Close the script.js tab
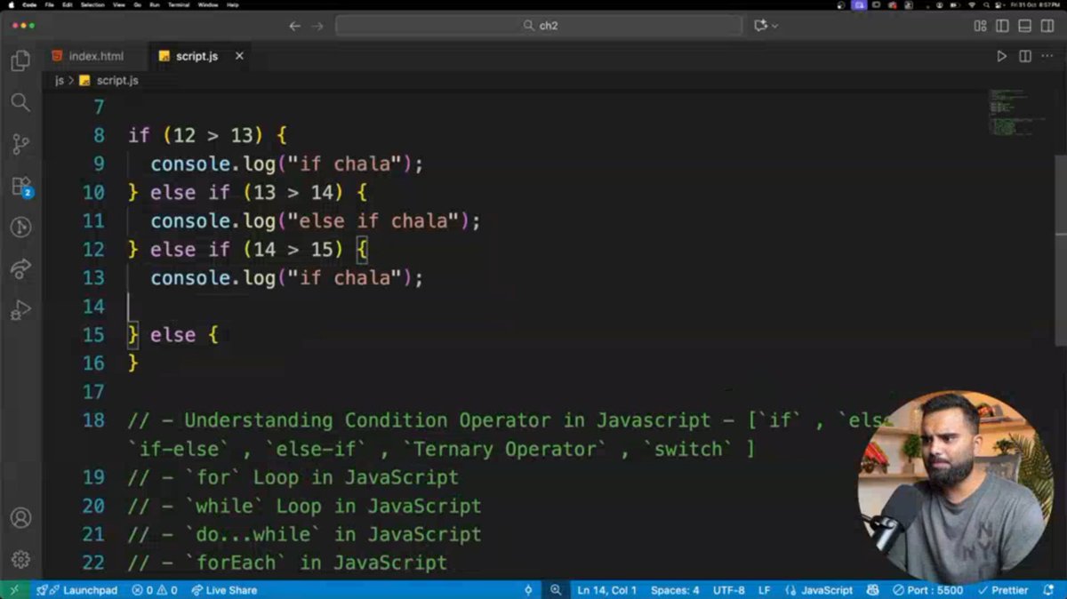This screenshot has height=599, width=1067. coord(239,56)
